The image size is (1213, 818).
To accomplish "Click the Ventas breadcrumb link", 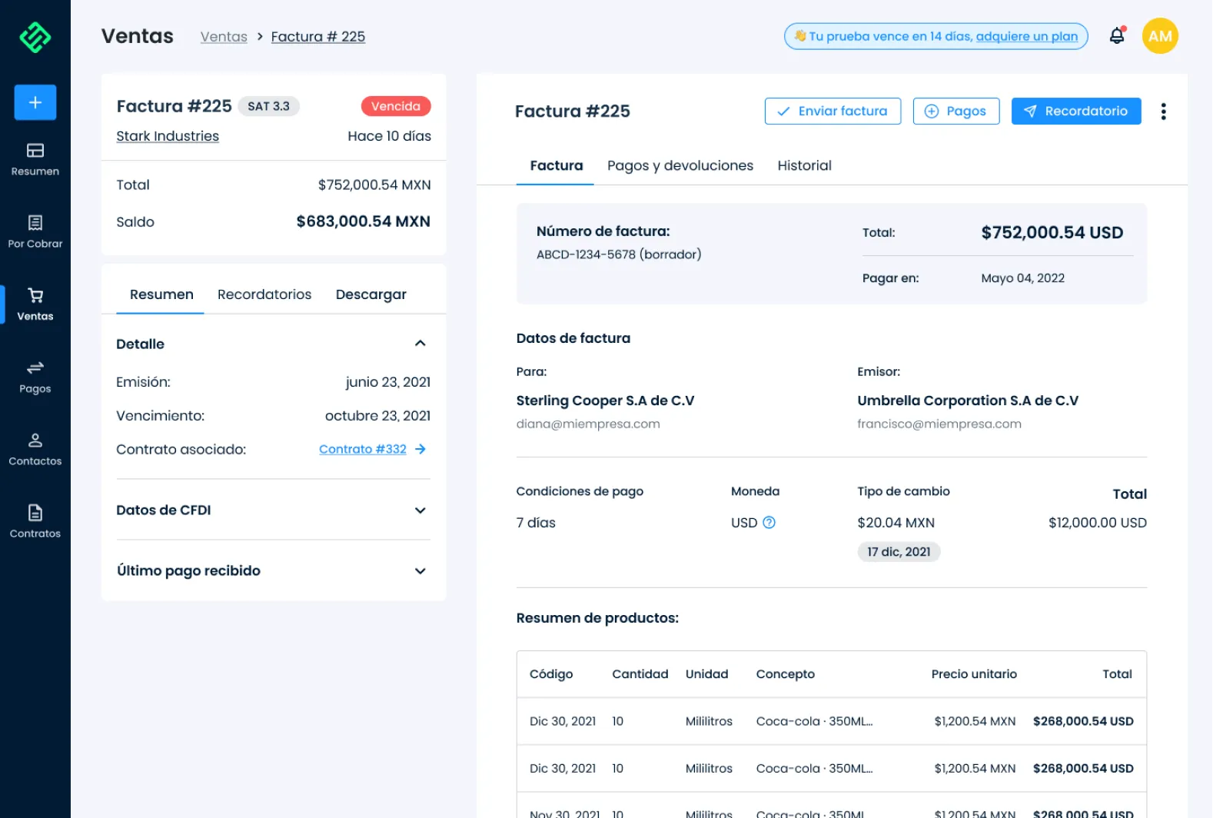I will click(x=224, y=36).
